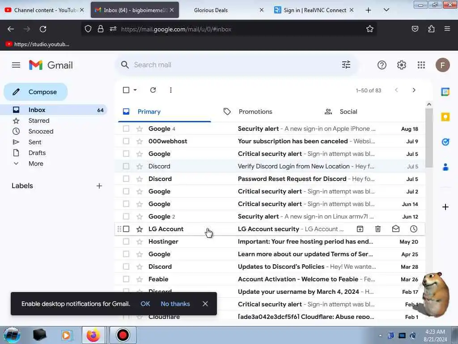Open Google Calendar side panel
Image resolution: width=458 pixels, height=344 pixels.
click(445, 92)
